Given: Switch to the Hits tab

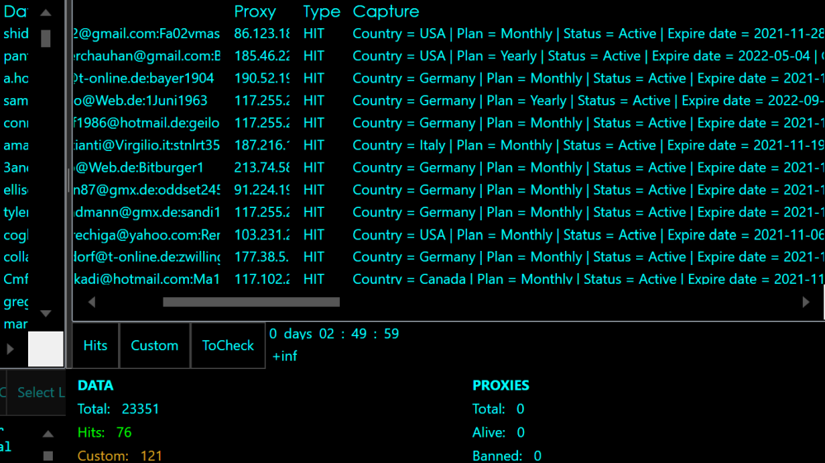Looking at the screenshot, I should 96,346.
